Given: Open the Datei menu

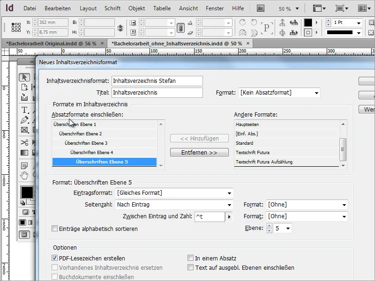Looking at the screenshot, I should 30,8.
